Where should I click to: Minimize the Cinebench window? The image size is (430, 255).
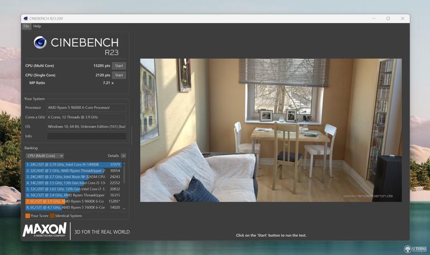pos(374,18)
